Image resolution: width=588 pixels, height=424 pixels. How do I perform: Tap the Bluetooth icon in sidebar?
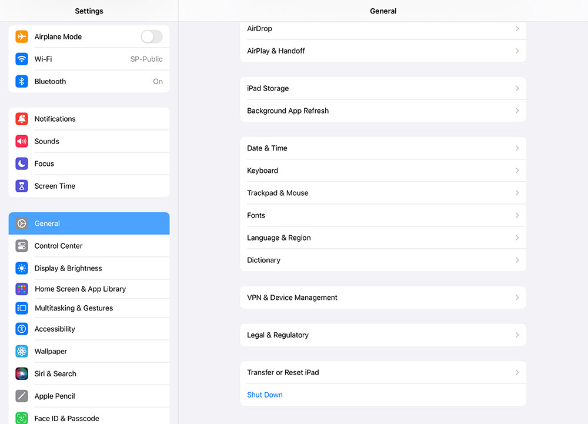(x=22, y=81)
